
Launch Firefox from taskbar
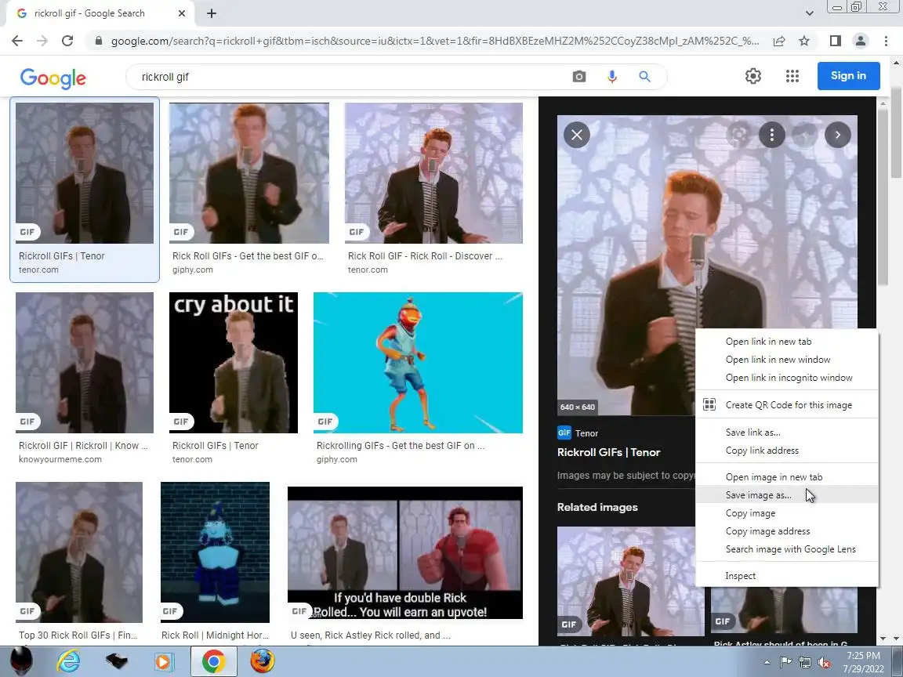tap(262, 661)
